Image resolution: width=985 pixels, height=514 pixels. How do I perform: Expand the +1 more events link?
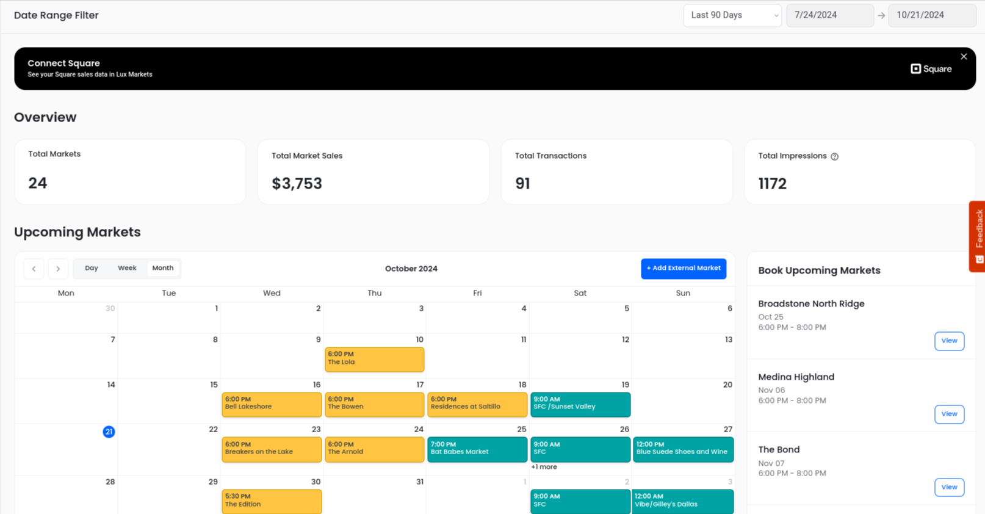[544, 467]
